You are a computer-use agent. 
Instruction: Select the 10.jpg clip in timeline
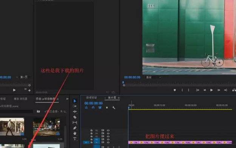coord(227,142)
